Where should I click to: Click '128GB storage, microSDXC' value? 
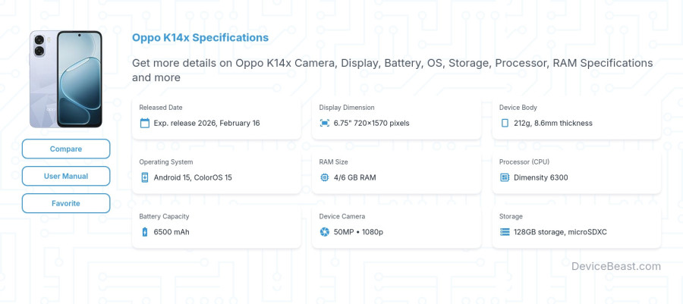pyautogui.click(x=560, y=232)
